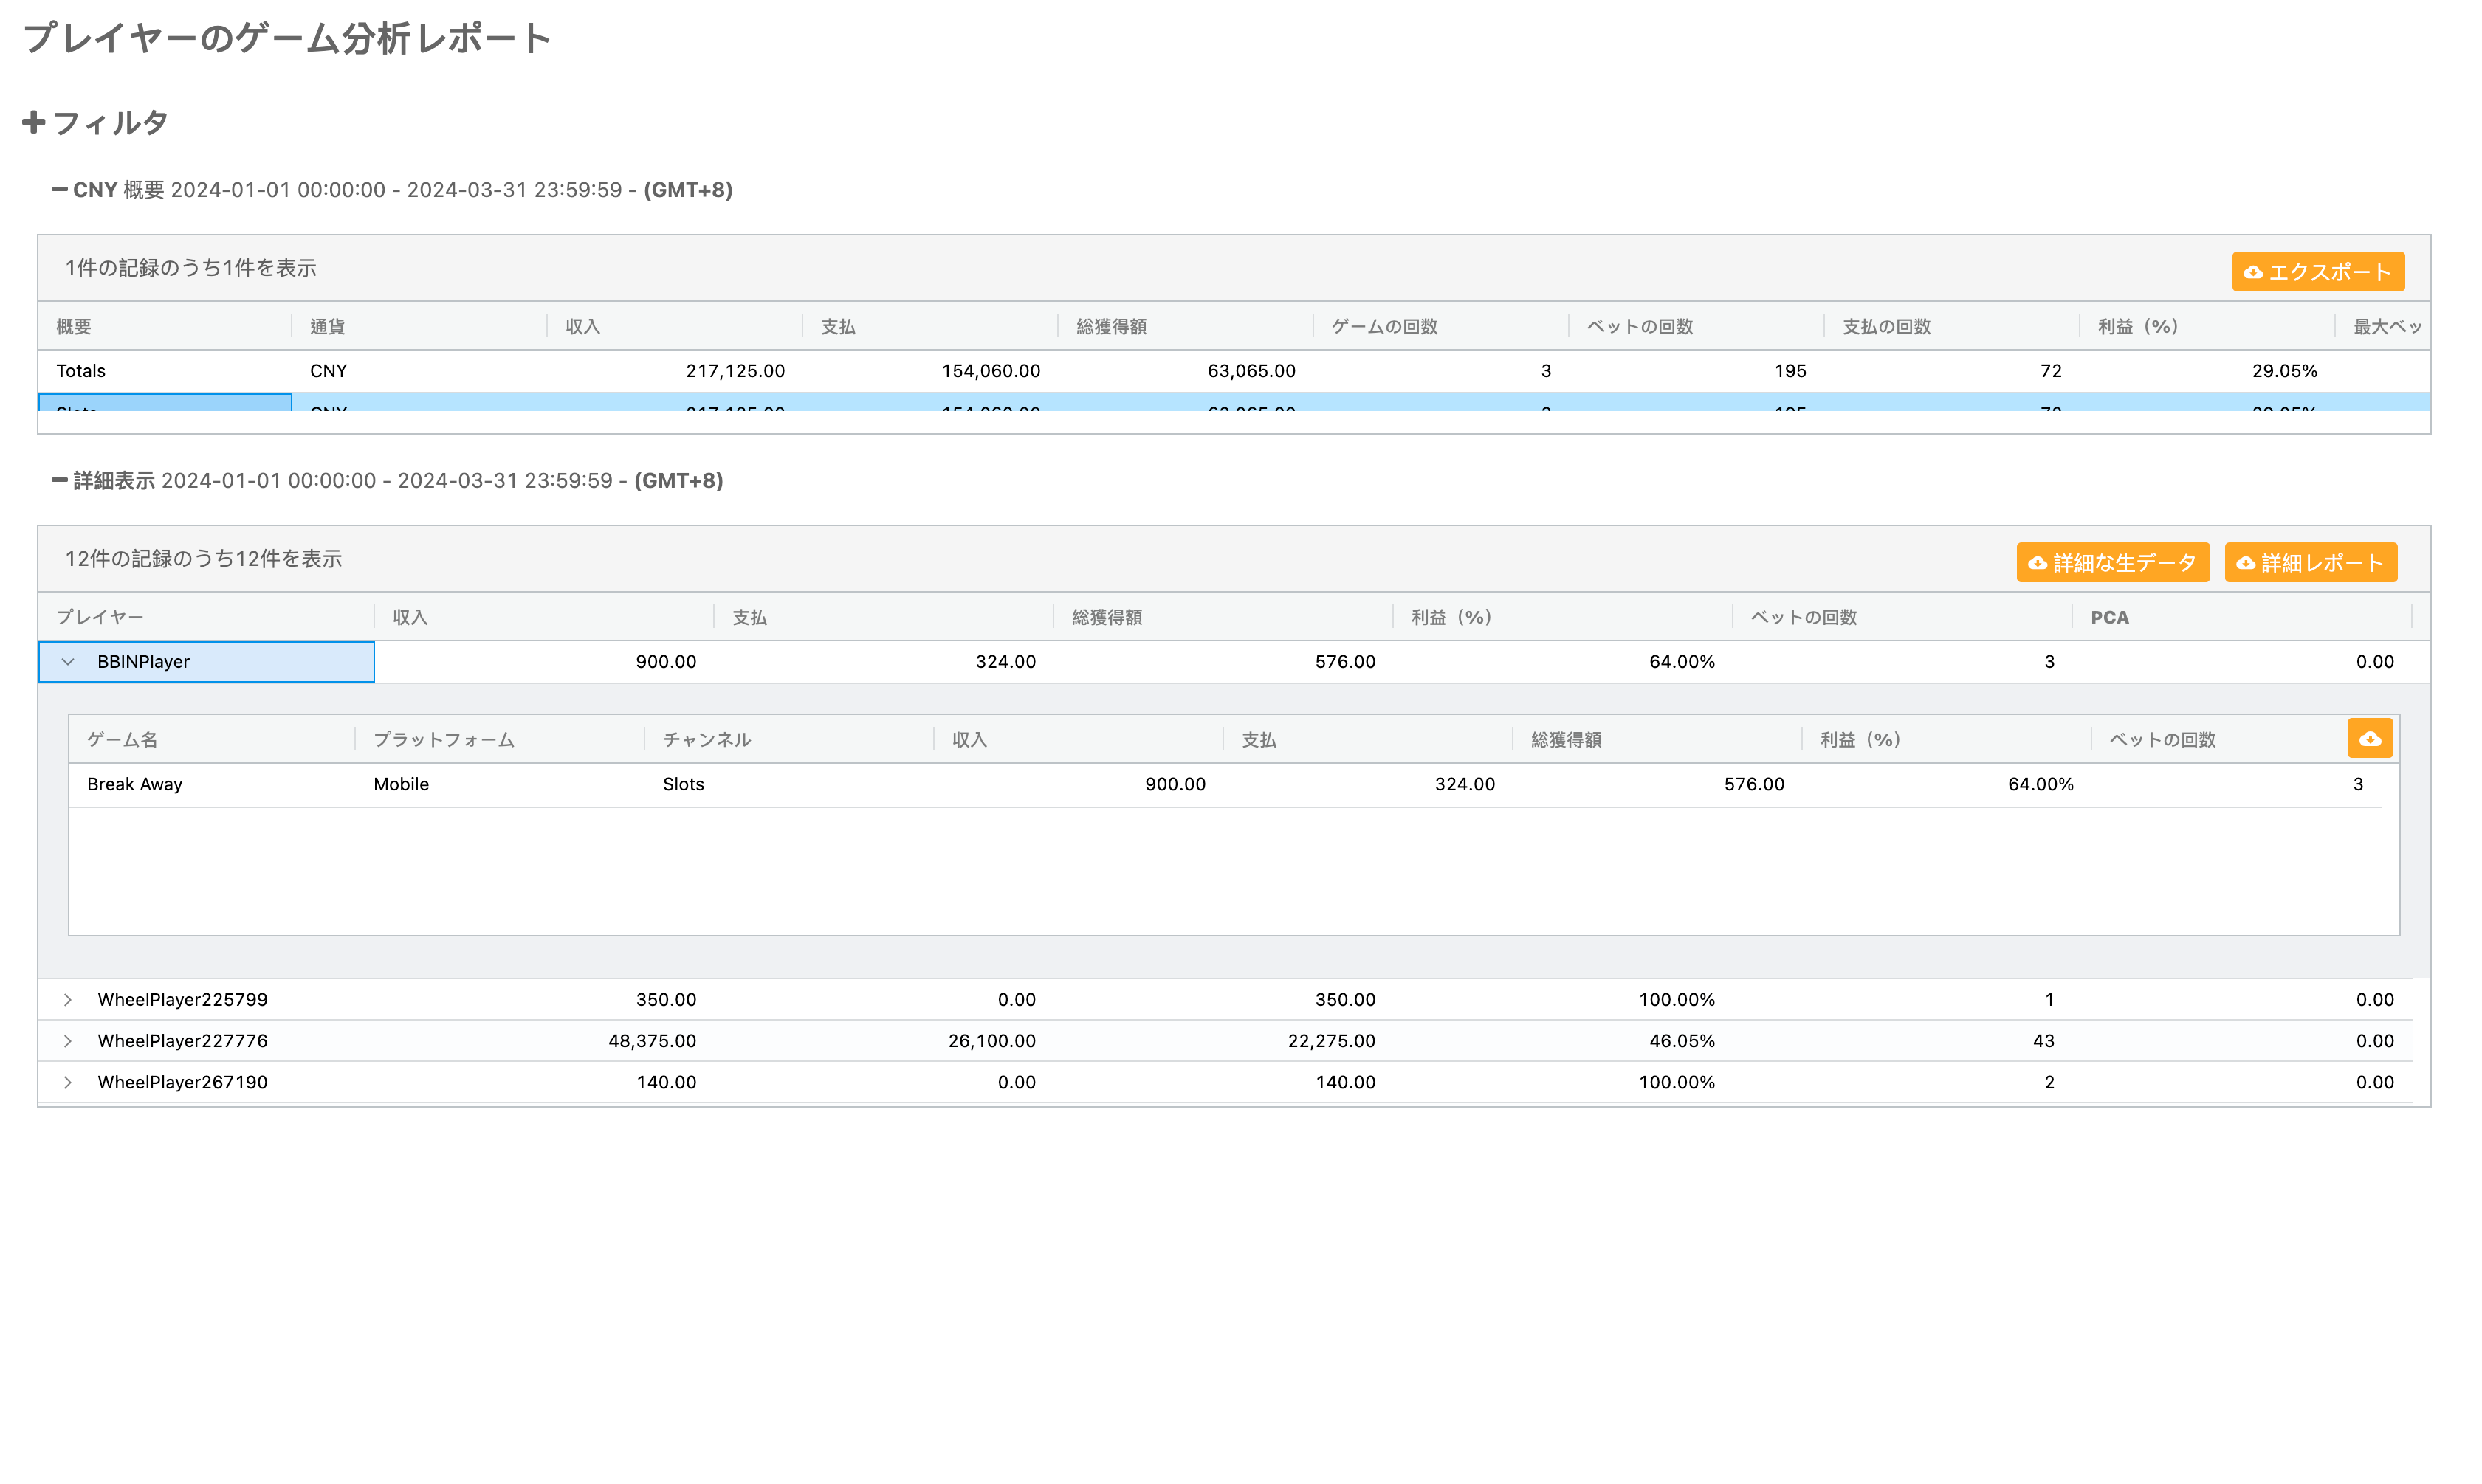Image resolution: width=2482 pixels, height=1484 pixels.
Task: Sort by the ゲームの回数 column header
Action: [1383, 327]
